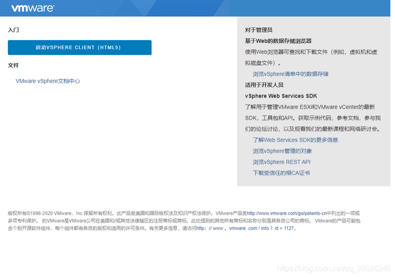The image size is (395, 277).
Task: Open 浏览vSphere管理的对象 link
Action: (x=282, y=151)
